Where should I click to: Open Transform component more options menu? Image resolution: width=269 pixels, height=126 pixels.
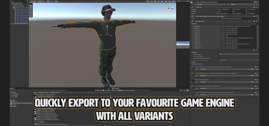coord(258,7)
